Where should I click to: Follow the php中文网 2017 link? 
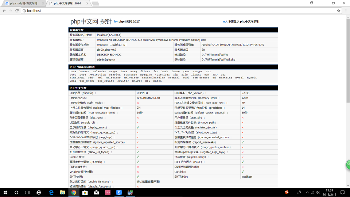coord(129,22)
